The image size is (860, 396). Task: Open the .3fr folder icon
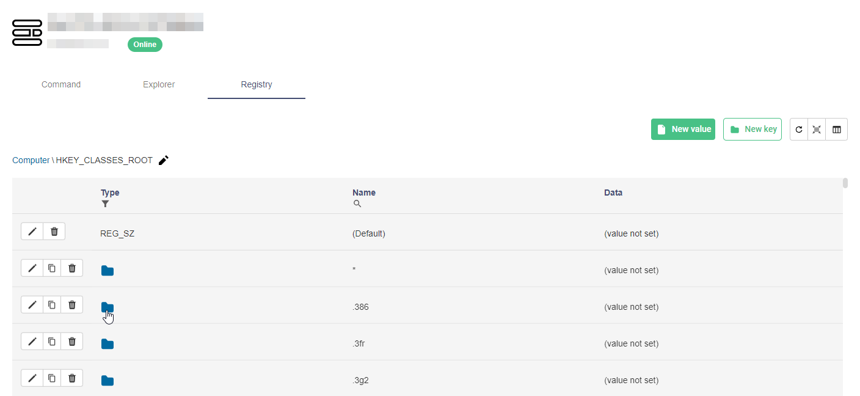pyautogui.click(x=107, y=344)
